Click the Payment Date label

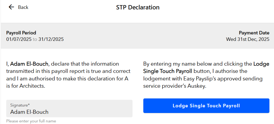click(x=254, y=33)
